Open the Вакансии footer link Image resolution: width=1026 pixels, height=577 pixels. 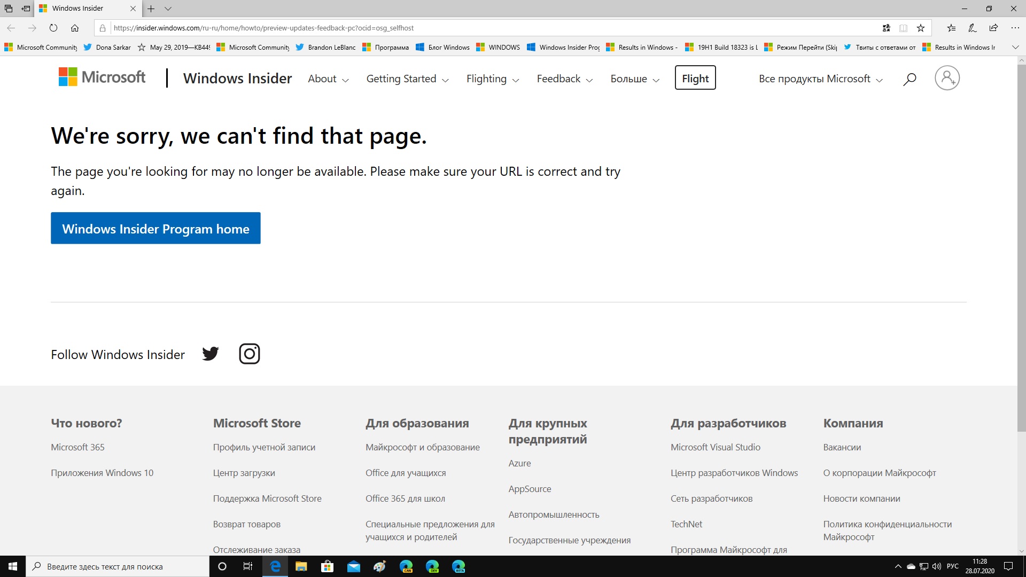click(842, 447)
